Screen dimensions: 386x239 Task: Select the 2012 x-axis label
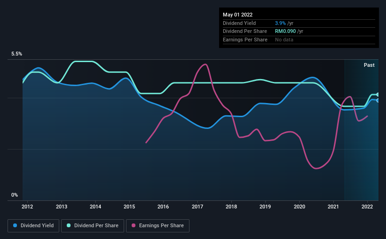pyautogui.click(x=27, y=207)
